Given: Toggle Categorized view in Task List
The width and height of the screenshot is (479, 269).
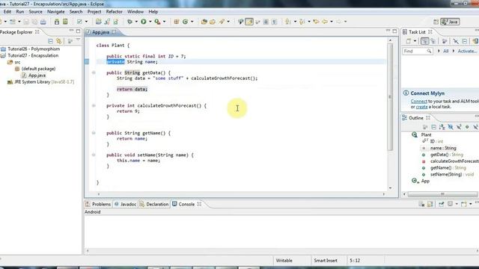Looking at the screenshot, I should [x=424, y=41].
